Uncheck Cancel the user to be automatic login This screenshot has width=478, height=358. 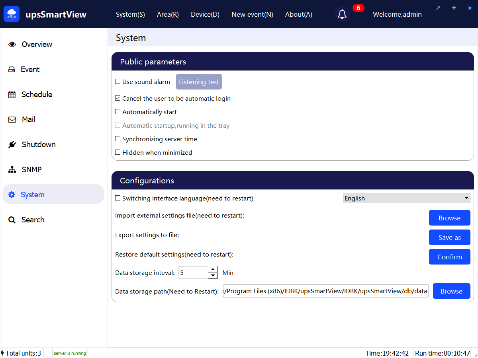pyautogui.click(x=118, y=98)
